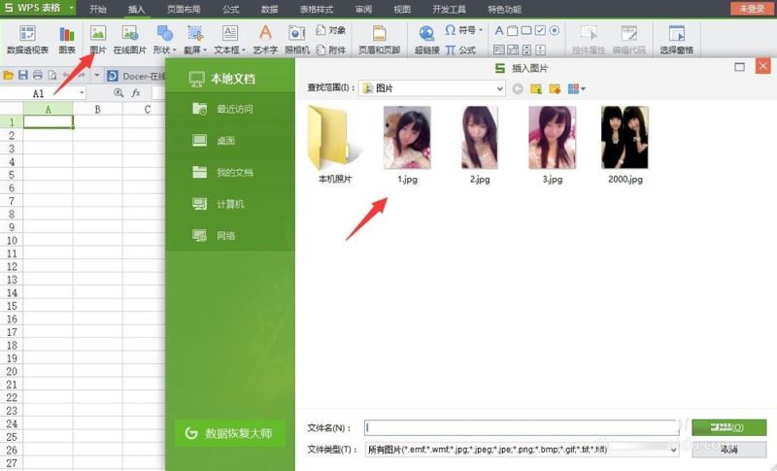The width and height of the screenshot is (777, 471).
Task: Open 页眉和页脚 header and footer
Action: click(378, 38)
